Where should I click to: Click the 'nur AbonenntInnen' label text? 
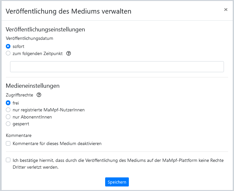click(32, 117)
